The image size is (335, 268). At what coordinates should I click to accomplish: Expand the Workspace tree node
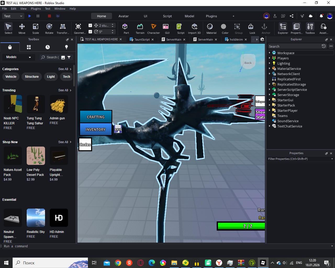pyautogui.click(x=270, y=53)
